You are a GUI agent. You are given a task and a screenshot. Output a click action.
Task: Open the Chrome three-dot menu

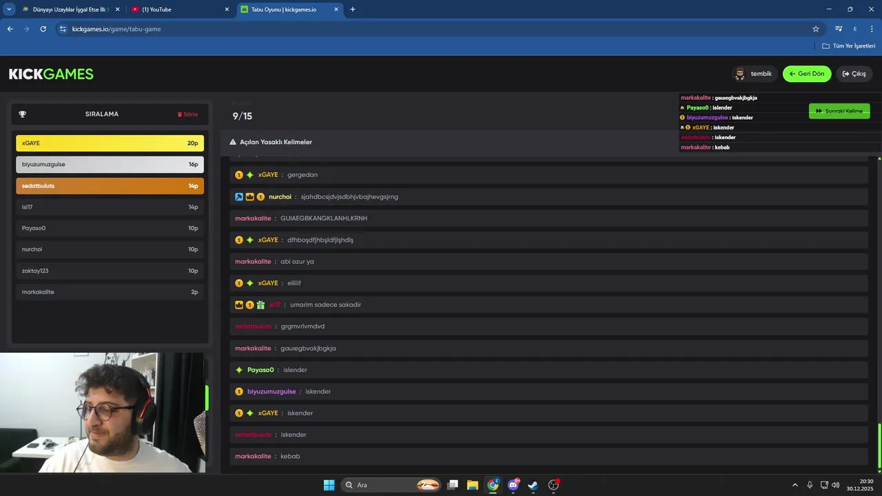pyautogui.click(x=872, y=29)
